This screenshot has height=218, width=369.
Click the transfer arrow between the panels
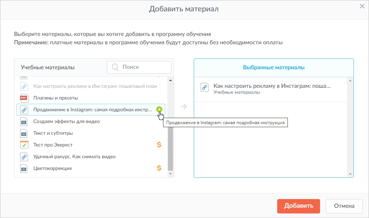tap(184, 106)
